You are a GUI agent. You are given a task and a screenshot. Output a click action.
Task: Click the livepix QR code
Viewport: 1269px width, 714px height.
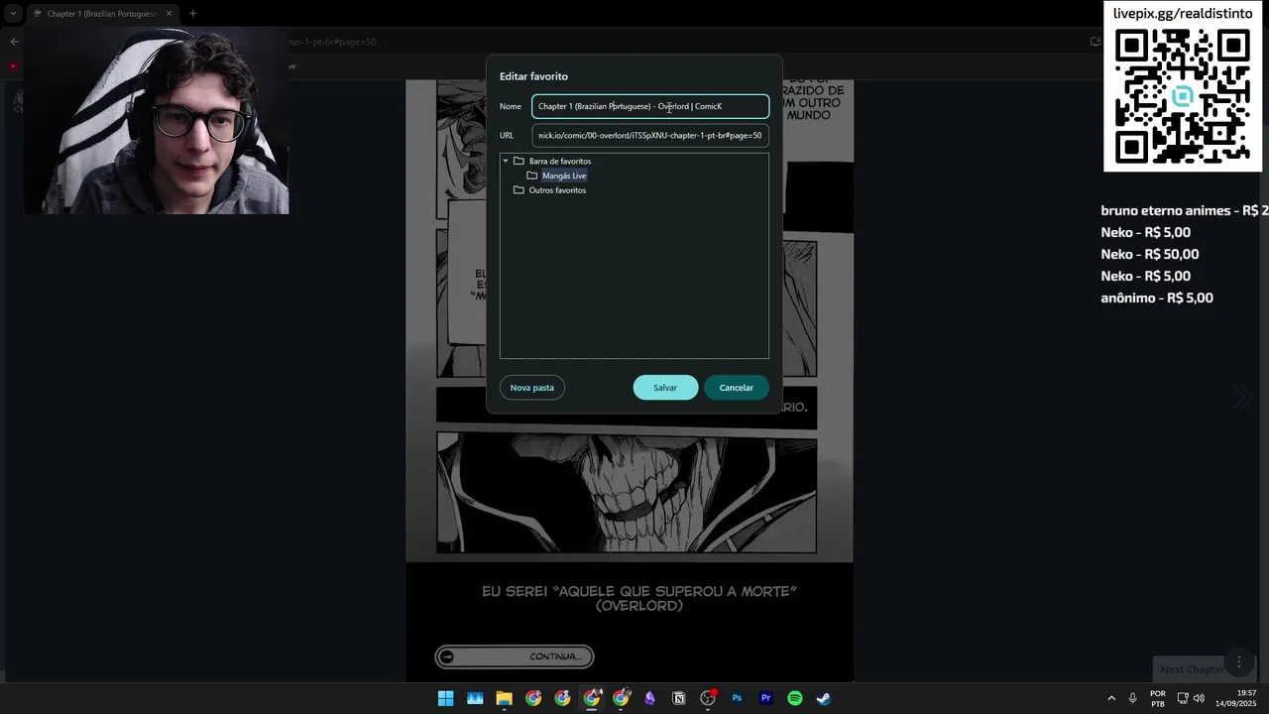click(1182, 96)
